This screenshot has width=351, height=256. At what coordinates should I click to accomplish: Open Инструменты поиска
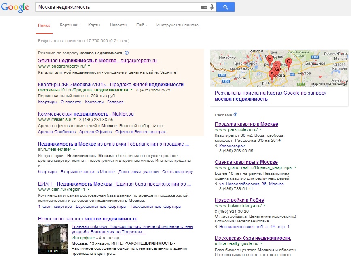click(177, 25)
